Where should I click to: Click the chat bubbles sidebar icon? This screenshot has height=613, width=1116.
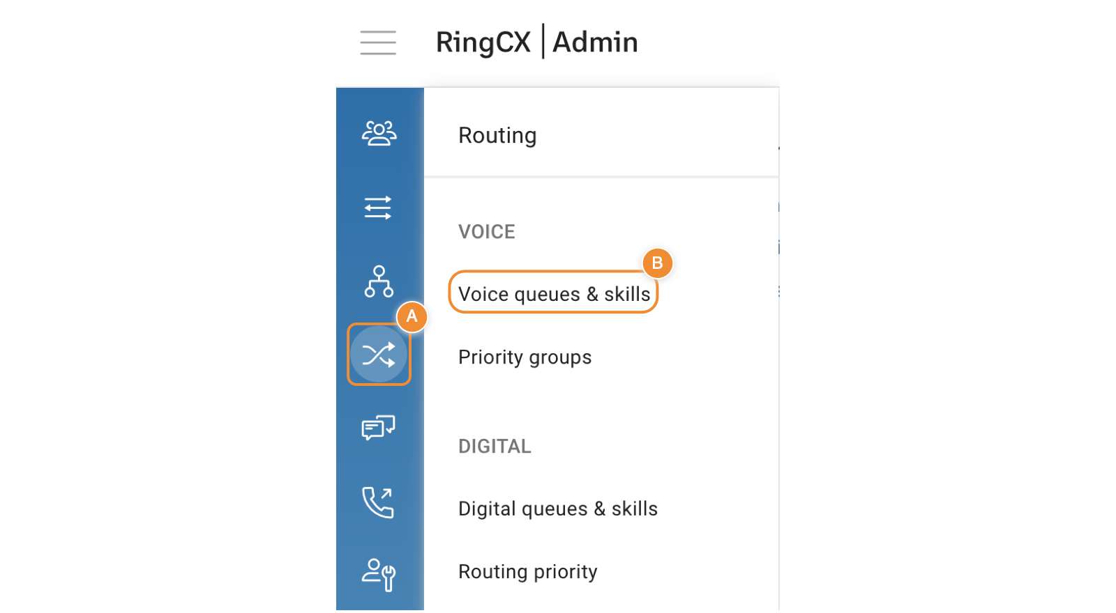[x=378, y=428]
